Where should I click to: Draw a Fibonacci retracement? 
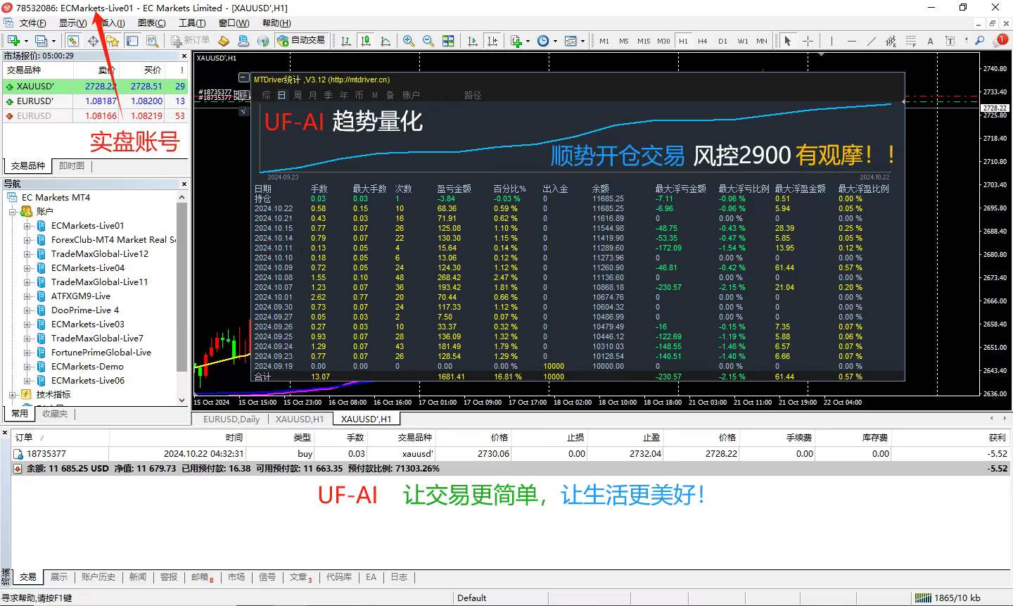[x=910, y=40]
